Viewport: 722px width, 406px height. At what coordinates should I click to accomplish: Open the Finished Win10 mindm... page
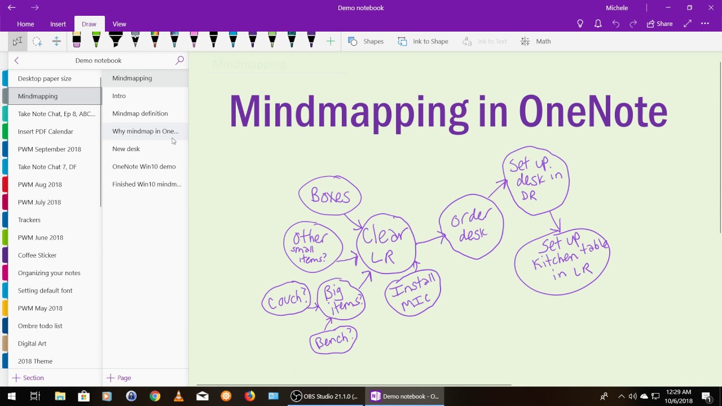point(146,184)
